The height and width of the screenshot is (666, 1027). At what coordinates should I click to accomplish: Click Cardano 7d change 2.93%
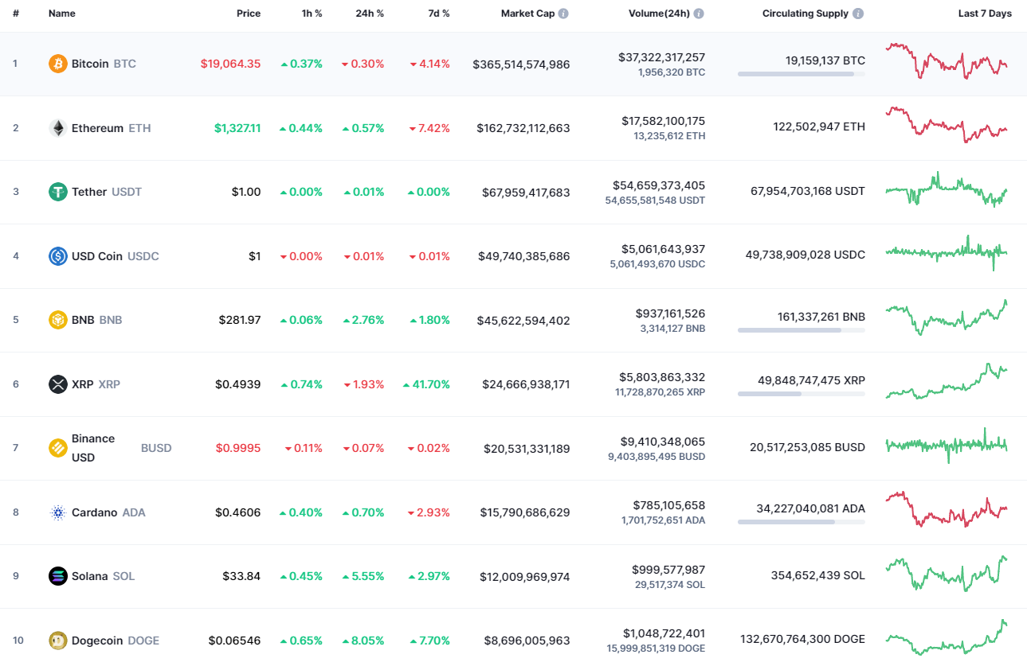[429, 512]
